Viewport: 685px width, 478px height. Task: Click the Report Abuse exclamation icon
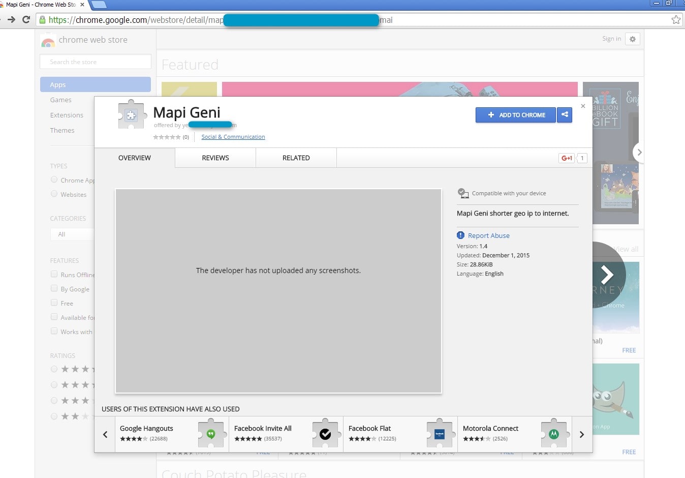pos(460,235)
